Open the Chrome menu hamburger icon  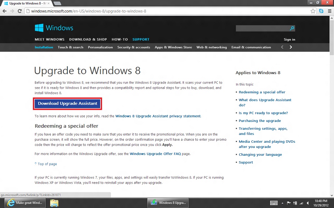tap(329, 11)
